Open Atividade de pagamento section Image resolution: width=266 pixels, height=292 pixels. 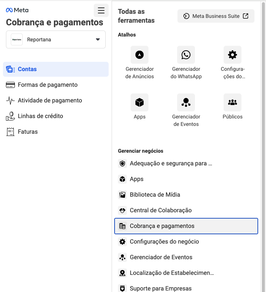(x=50, y=101)
